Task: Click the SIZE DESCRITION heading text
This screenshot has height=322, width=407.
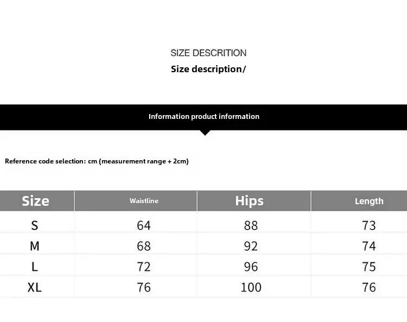Action: (208, 53)
